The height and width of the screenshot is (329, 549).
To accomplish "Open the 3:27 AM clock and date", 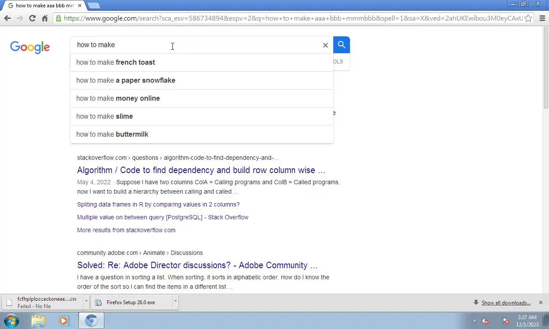I will click(x=527, y=321).
